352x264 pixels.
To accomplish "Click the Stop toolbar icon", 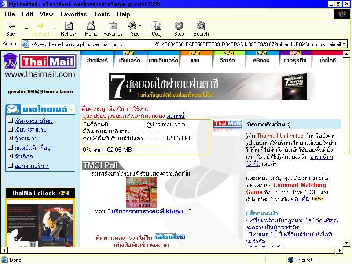I will click(179, 28).
